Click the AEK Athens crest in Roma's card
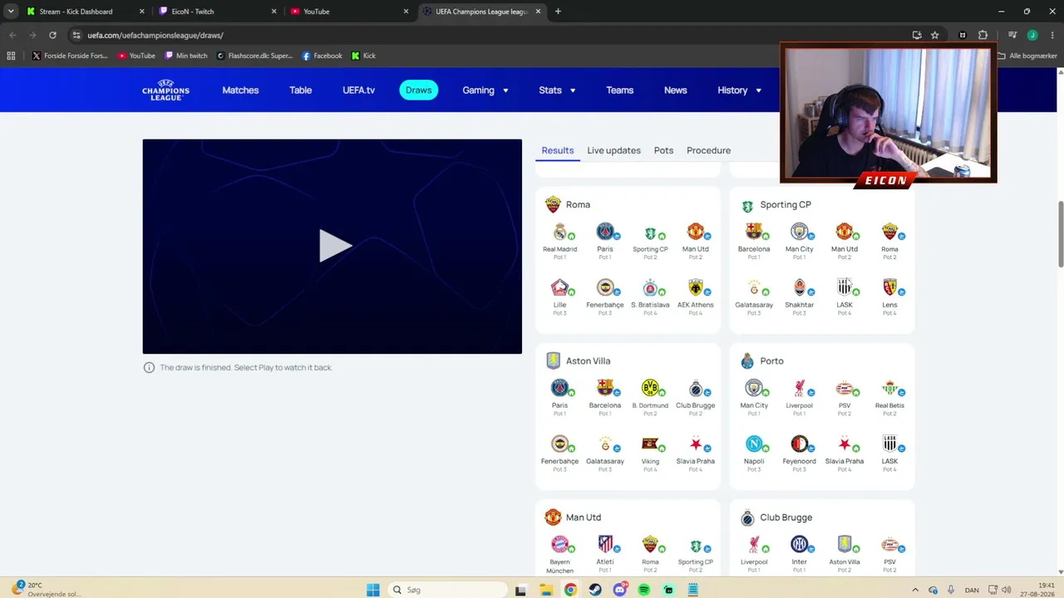The width and height of the screenshot is (1064, 598). pyautogui.click(x=695, y=287)
